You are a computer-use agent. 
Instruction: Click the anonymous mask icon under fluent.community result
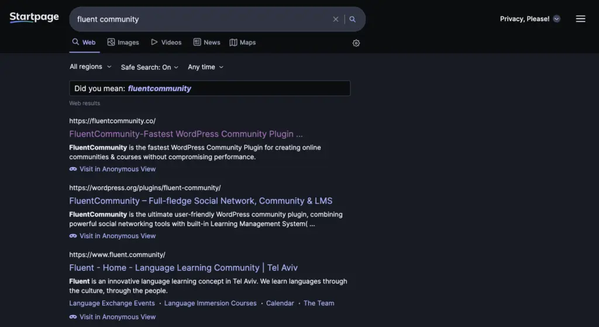point(73,316)
